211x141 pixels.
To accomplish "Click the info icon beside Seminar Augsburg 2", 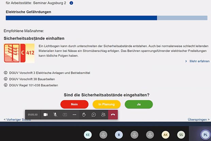I will point(71,3).
